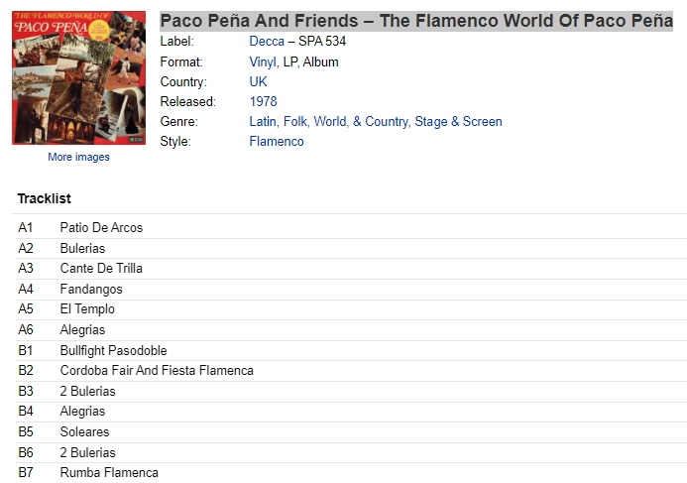Click the Tracklist section heading

click(45, 198)
